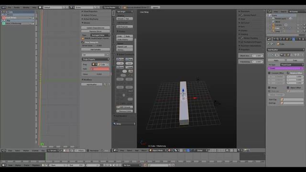
Task: Toggle Array modifier render visibility
Action: [x=282, y=55]
